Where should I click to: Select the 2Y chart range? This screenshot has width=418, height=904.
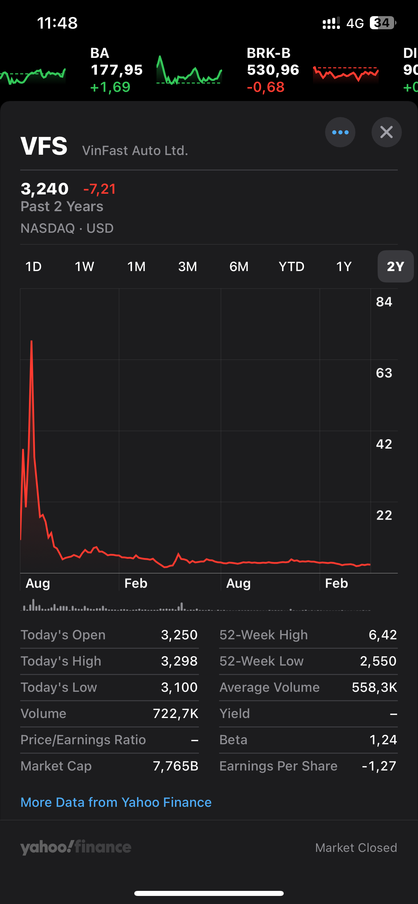click(x=395, y=267)
